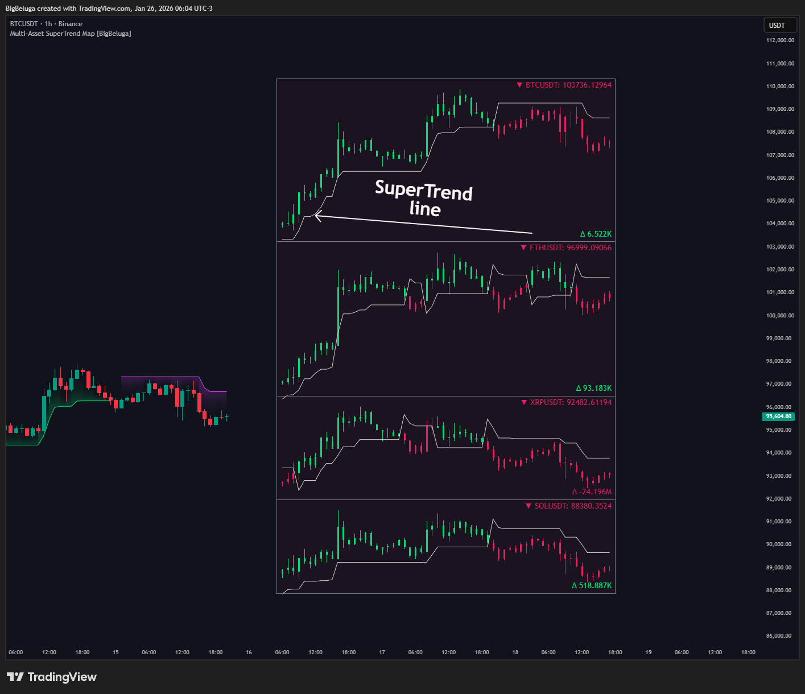The image size is (805, 694).
Task: Select the Multi-Asset SuperTrend Map indicator label
Action: pos(71,34)
